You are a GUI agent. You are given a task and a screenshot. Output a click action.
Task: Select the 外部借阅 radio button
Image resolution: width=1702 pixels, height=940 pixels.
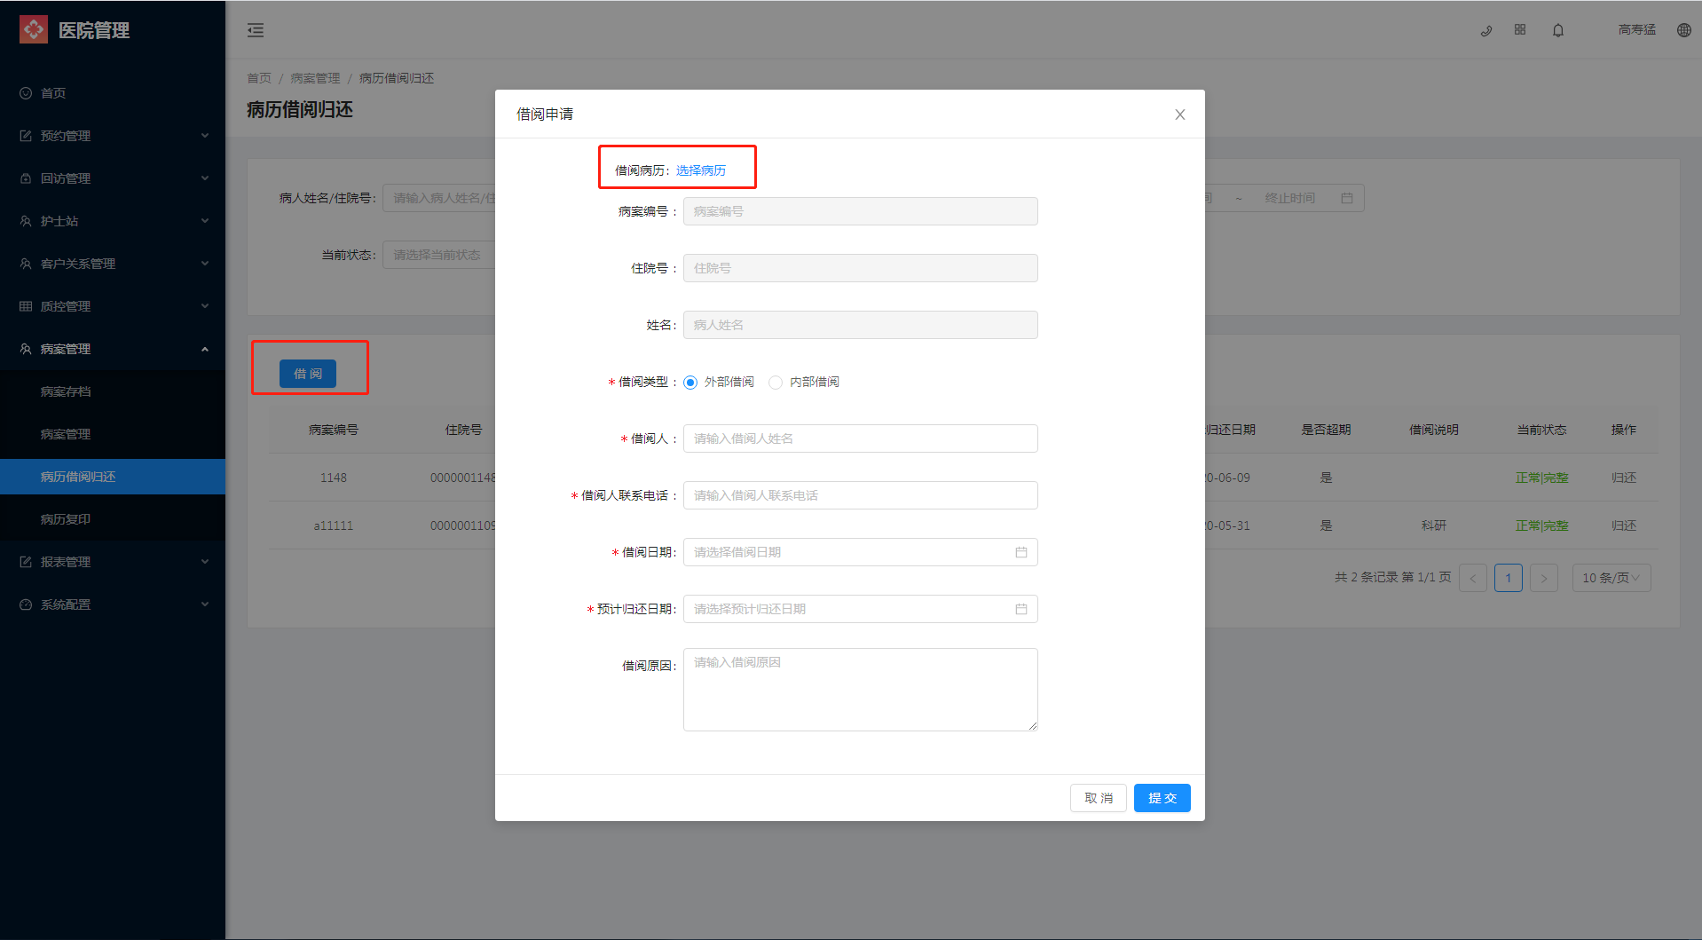690,383
